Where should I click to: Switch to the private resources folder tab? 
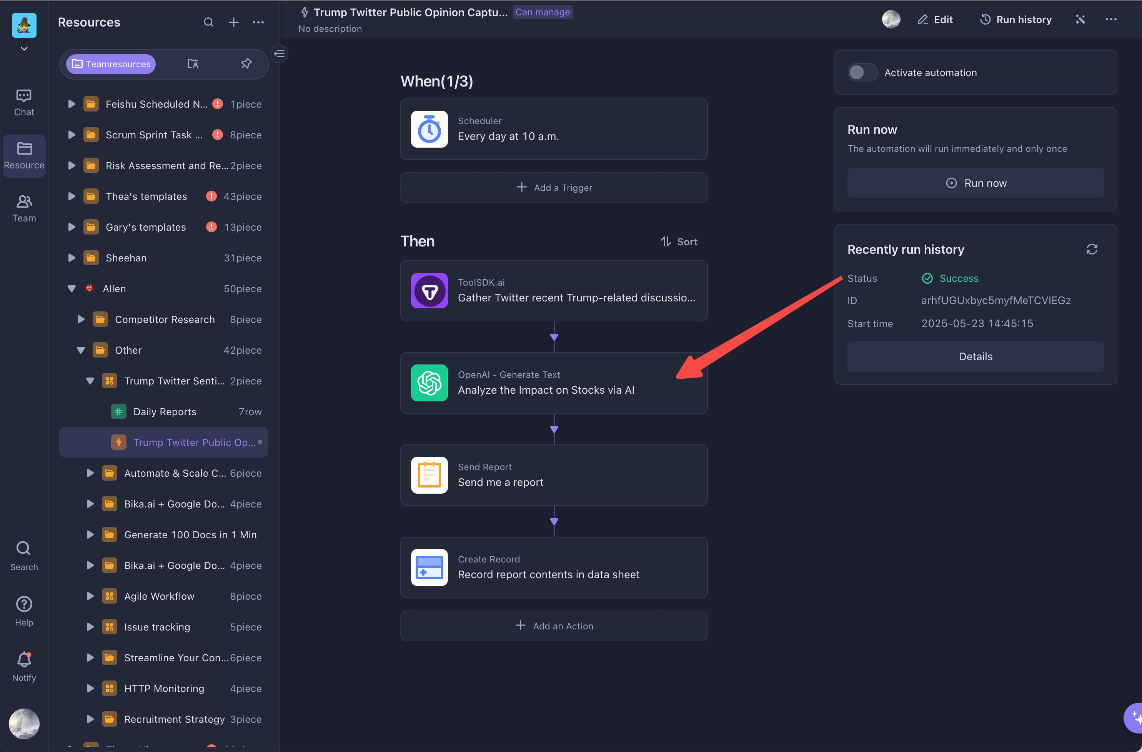click(193, 64)
